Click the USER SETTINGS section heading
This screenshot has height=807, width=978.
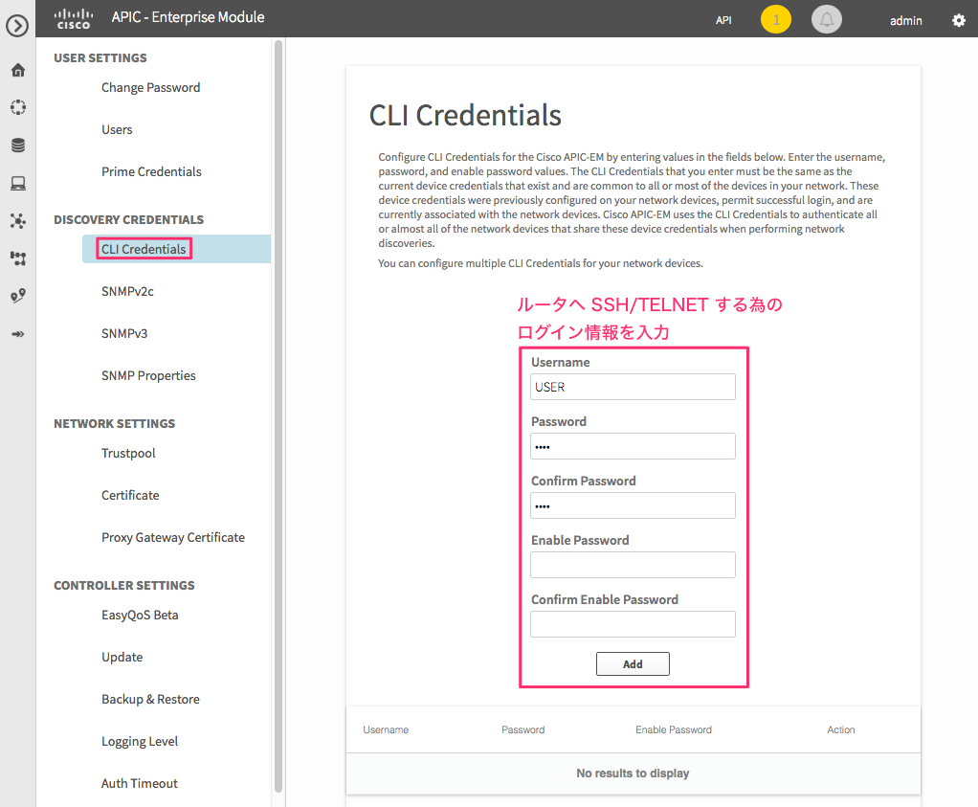tap(100, 58)
